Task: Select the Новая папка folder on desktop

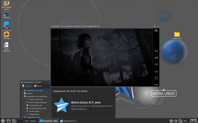Action: (177, 36)
